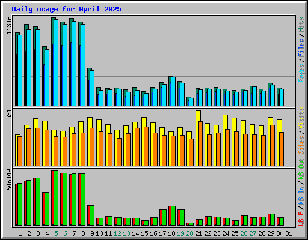Click the day 18 green kB Out bar
Viewport: 308px width, 240px height.
tap(173, 215)
